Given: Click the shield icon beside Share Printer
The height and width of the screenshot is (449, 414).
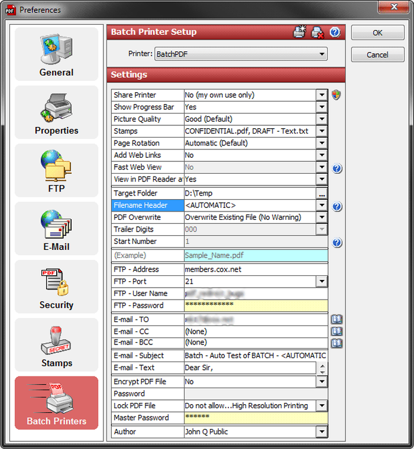Looking at the screenshot, I should 336,95.
